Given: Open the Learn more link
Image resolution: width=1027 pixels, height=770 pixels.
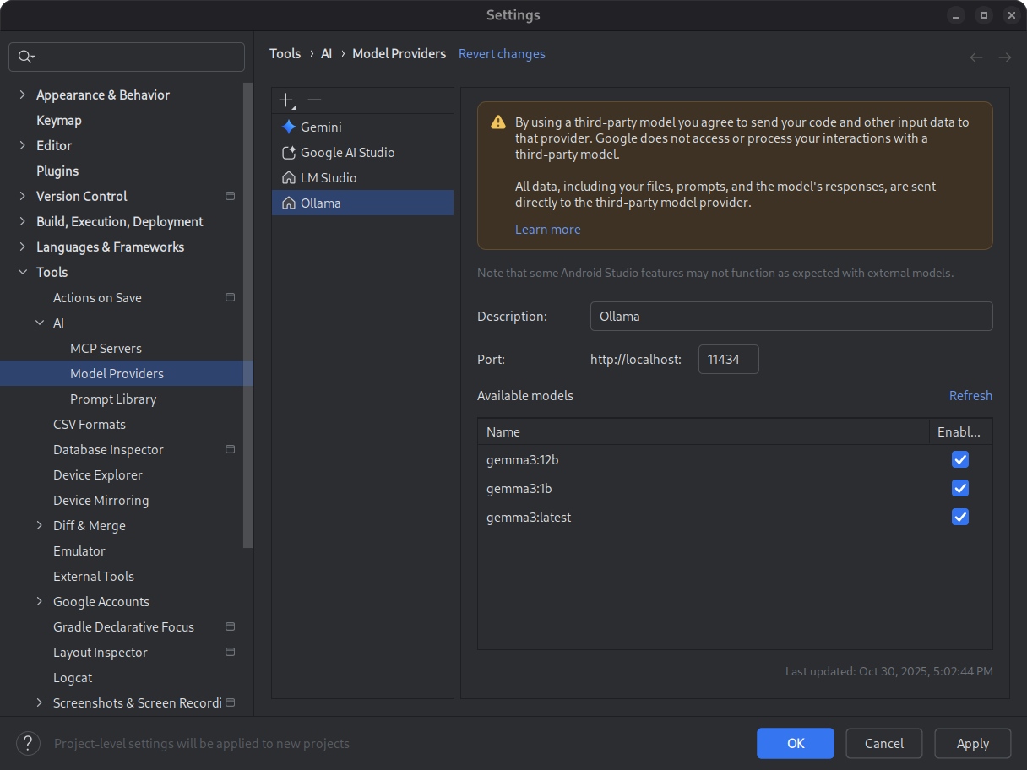Looking at the screenshot, I should (547, 229).
